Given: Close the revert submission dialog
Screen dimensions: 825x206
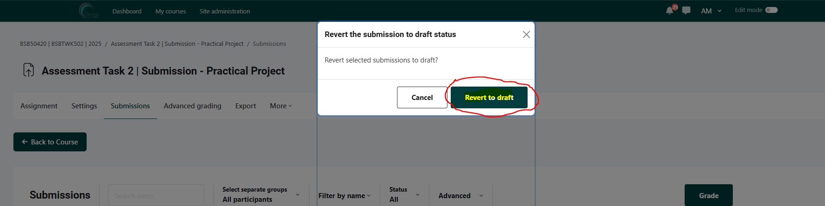Looking at the screenshot, I should 526,35.
